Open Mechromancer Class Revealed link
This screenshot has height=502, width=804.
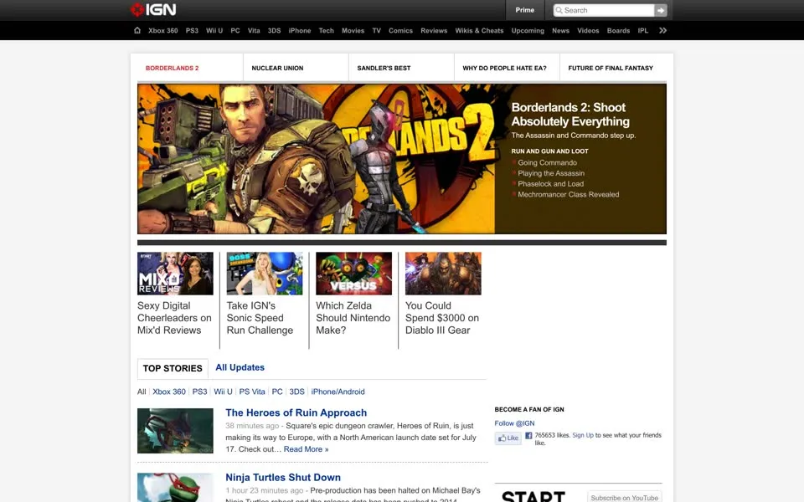(x=568, y=195)
